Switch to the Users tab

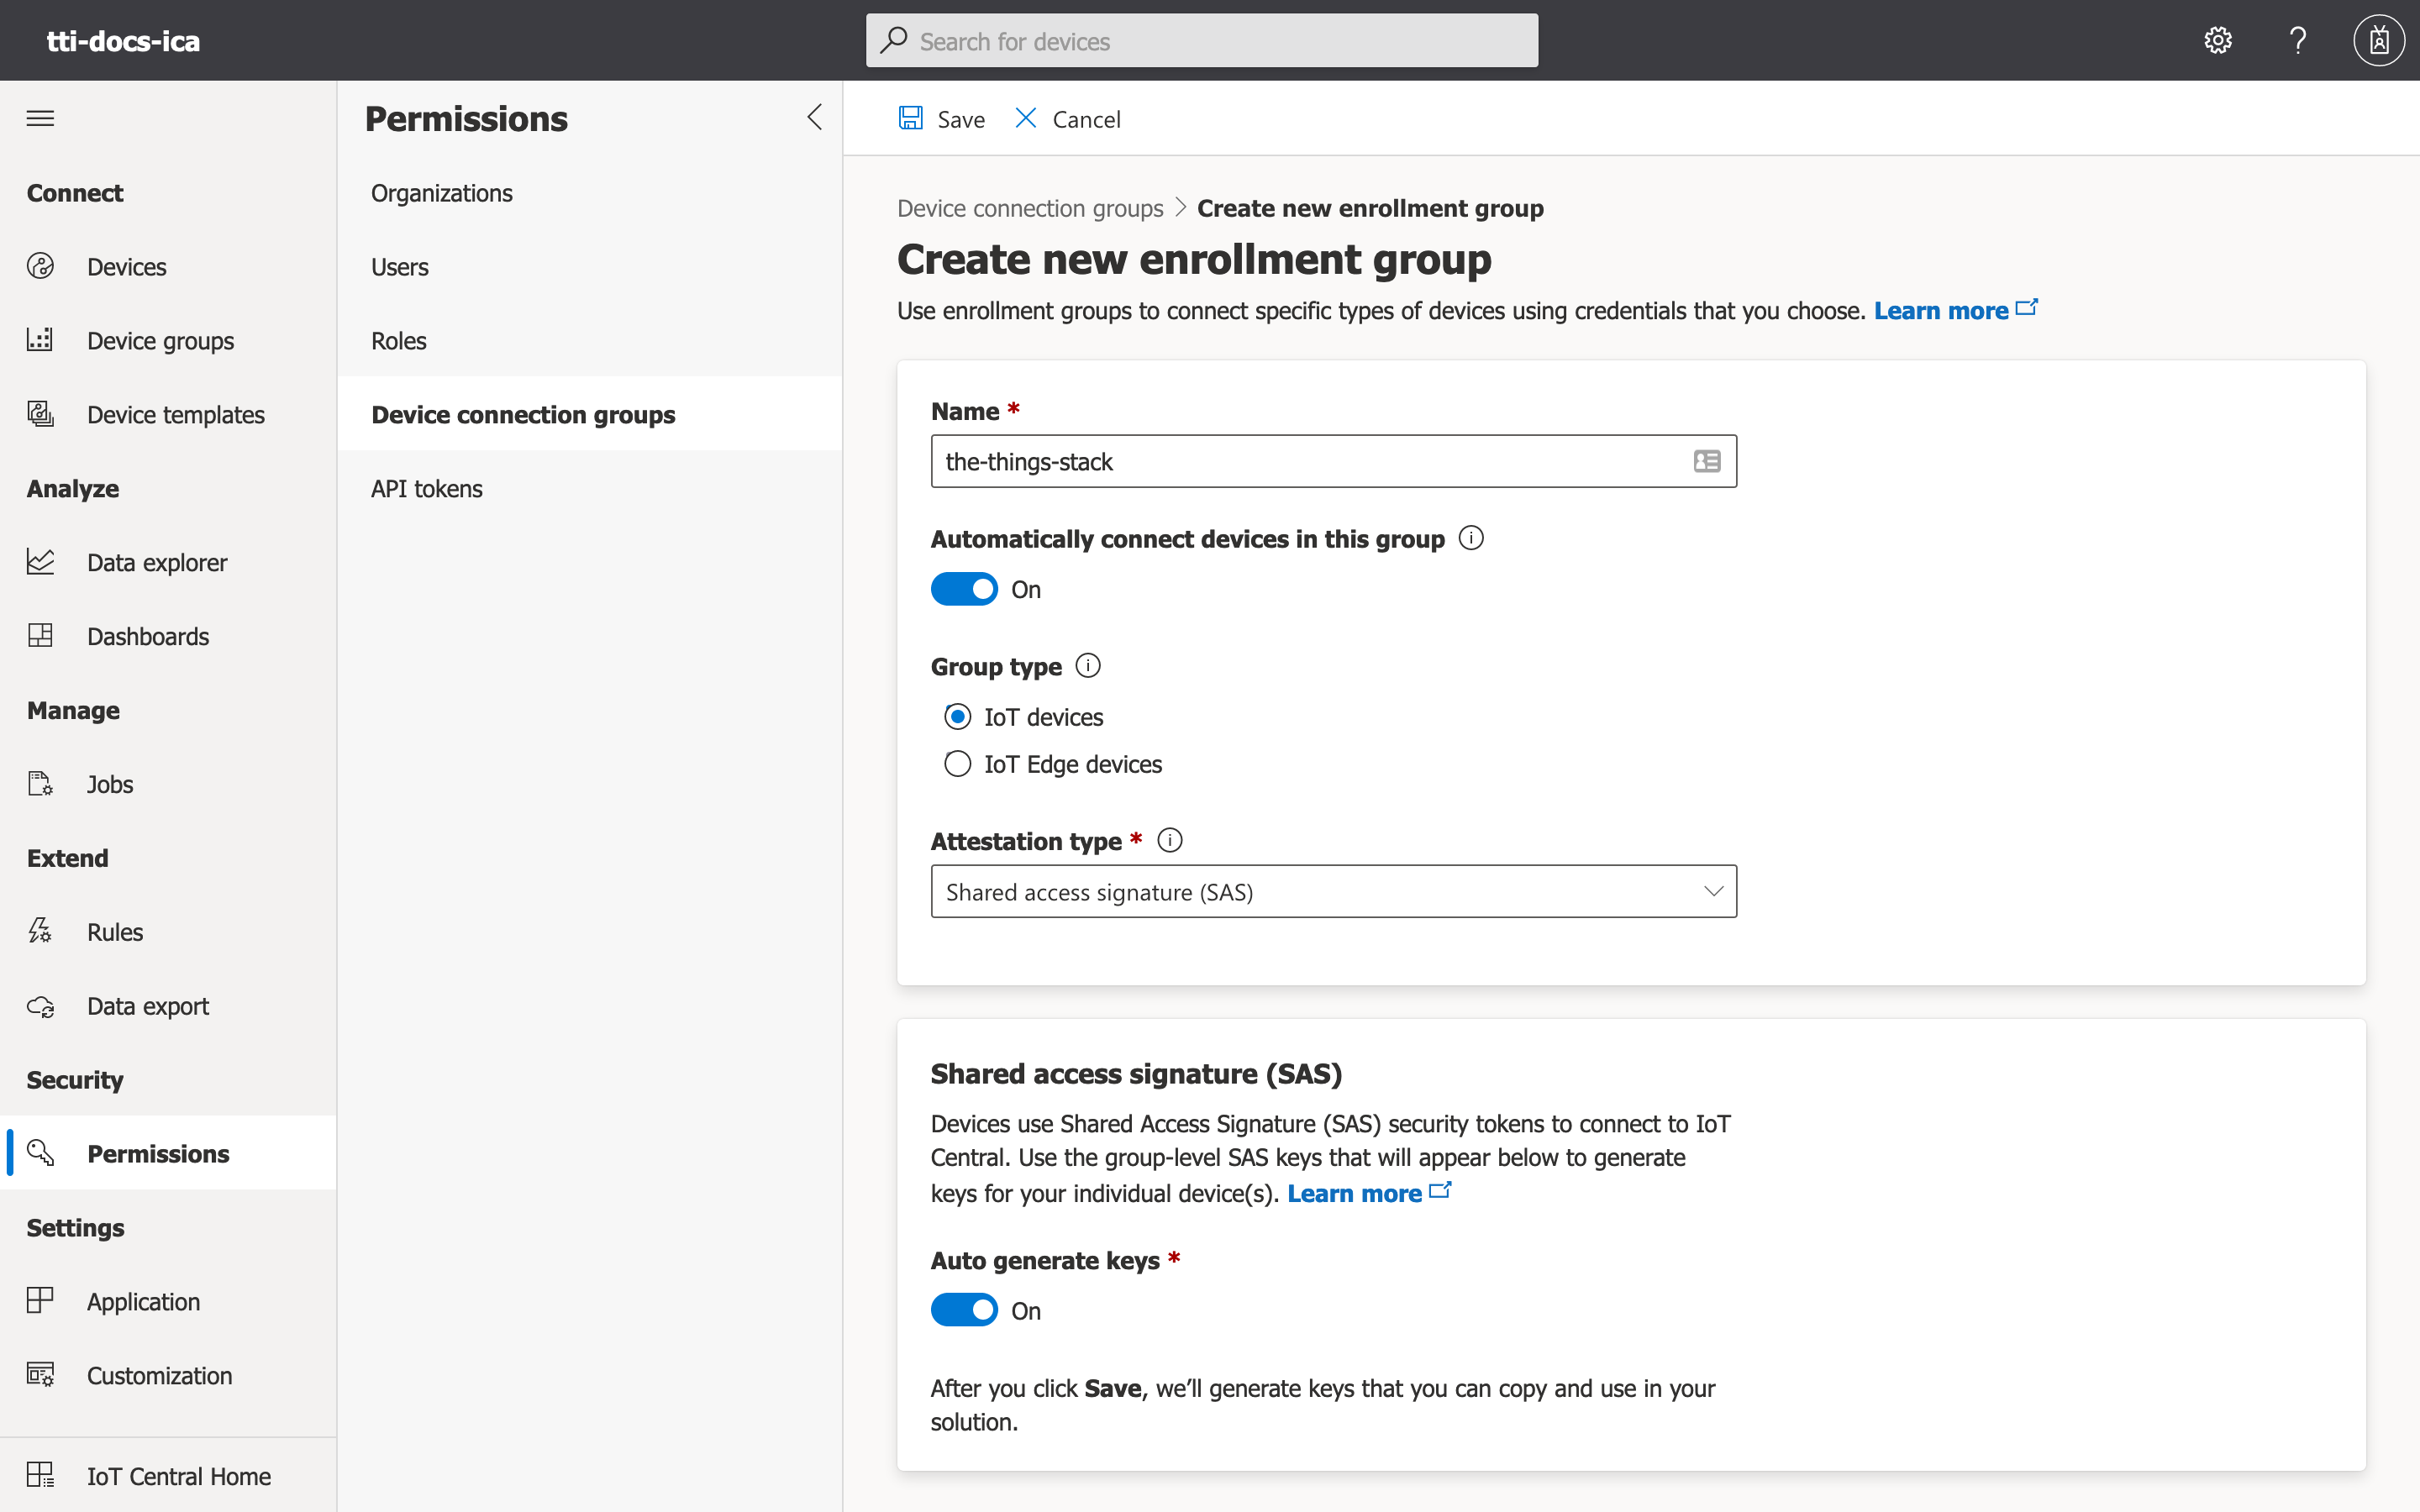click(x=399, y=266)
